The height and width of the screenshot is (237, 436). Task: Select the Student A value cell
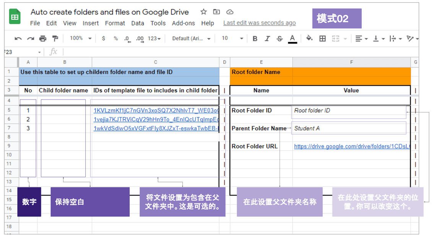pos(349,128)
